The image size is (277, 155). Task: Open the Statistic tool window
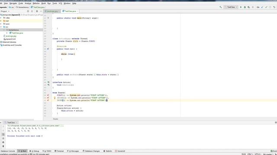[108, 151]
